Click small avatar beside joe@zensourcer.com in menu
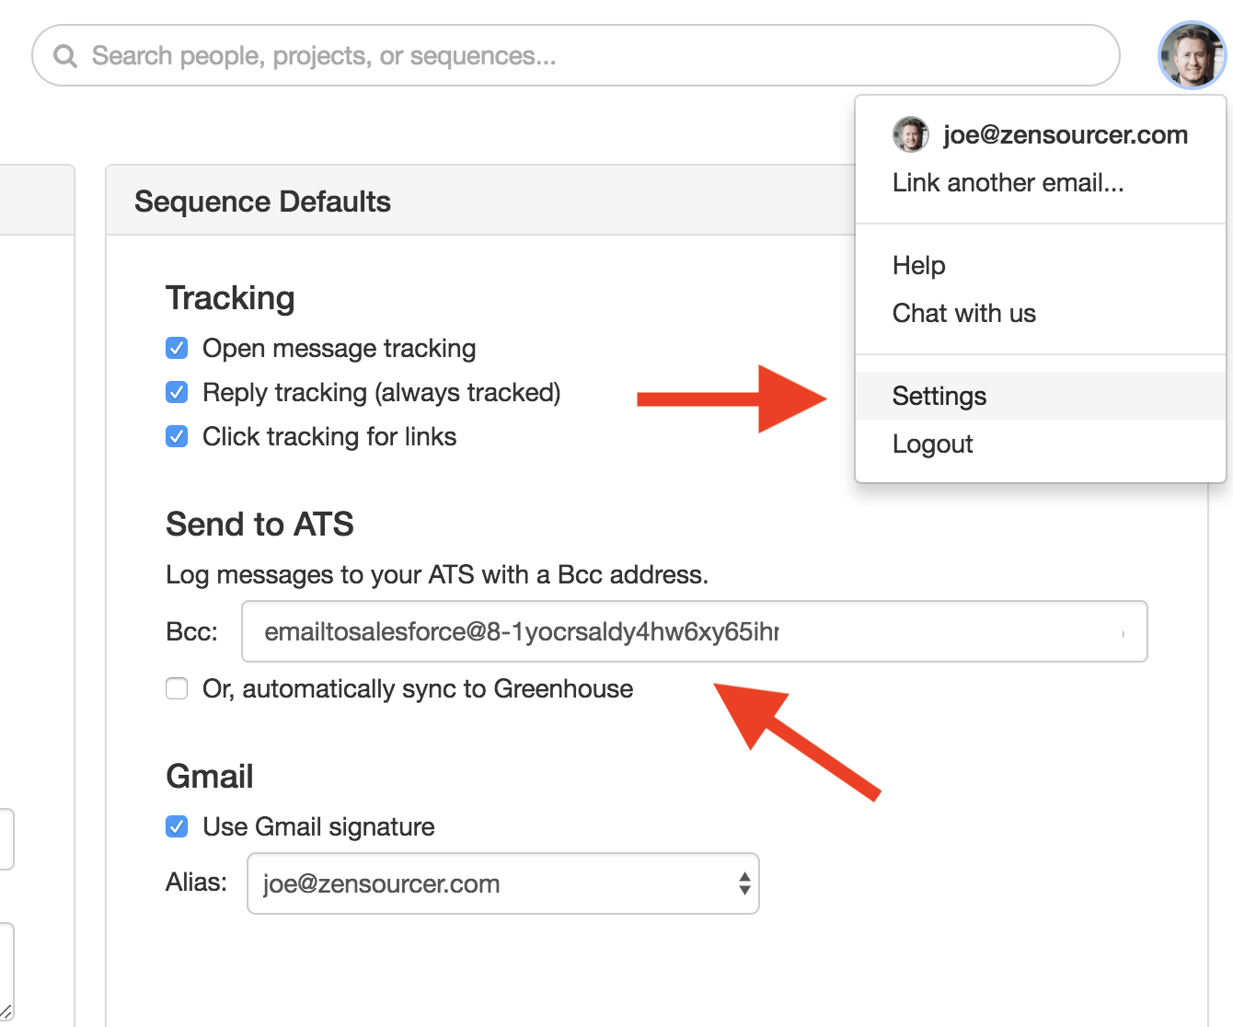 click(x=910, y=134)
